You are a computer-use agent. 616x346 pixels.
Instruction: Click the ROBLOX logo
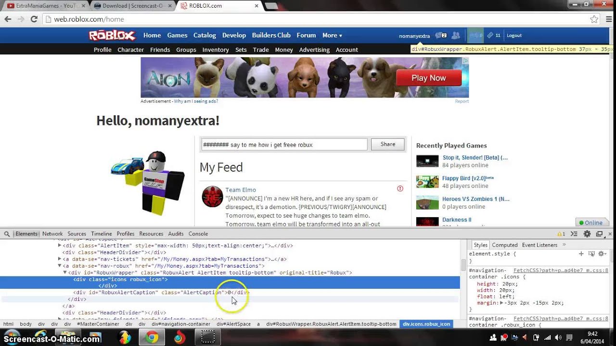tap(112, 36)
